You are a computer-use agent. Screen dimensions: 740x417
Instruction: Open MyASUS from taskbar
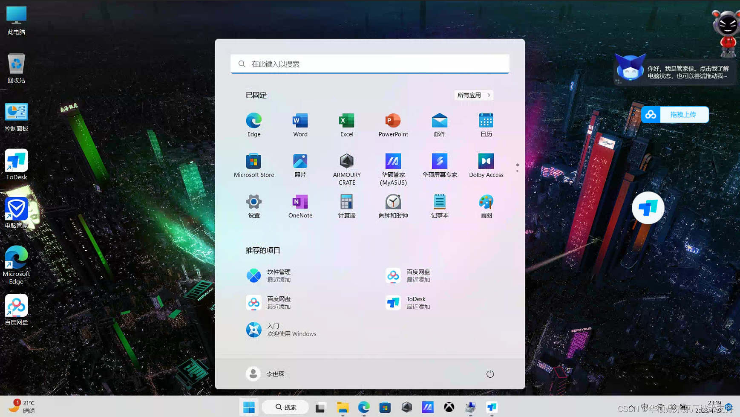(x=428, y=407)
